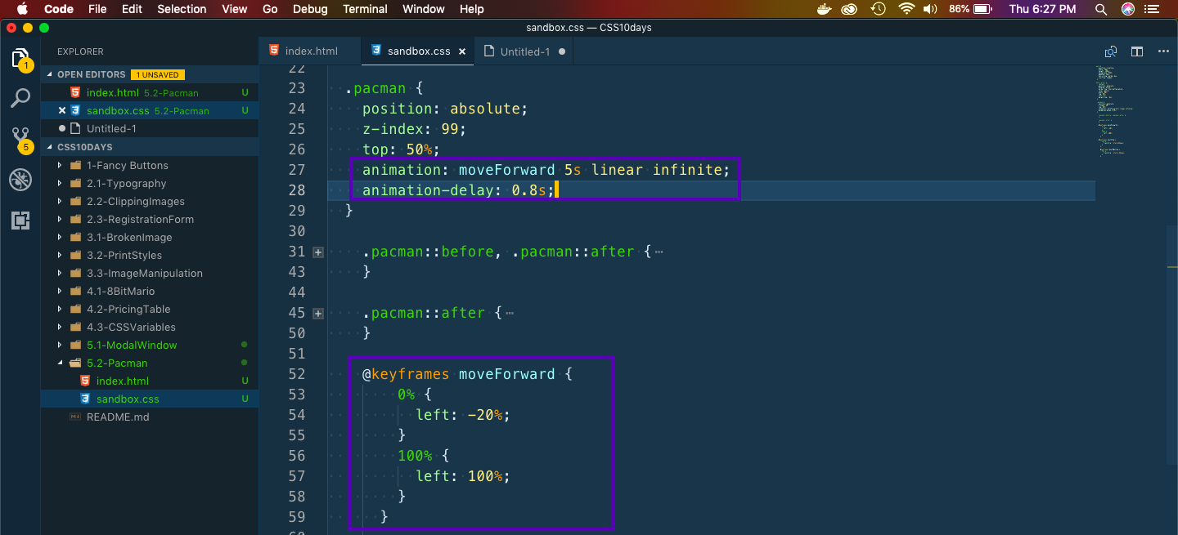Close the sandbox.css editor tab
This screenshot has width=1178, height=535.
462,51
